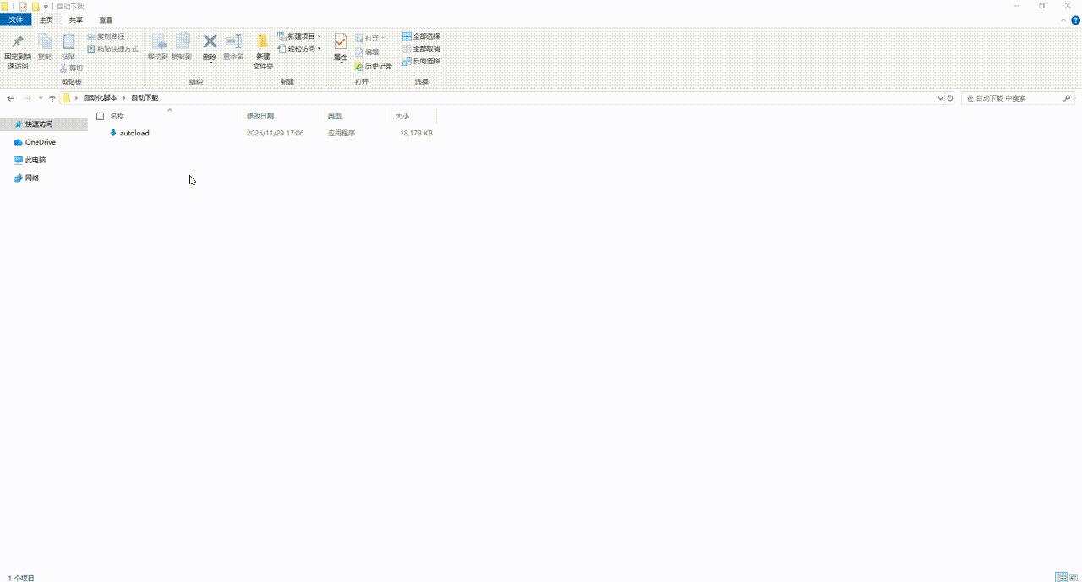Create a folder with 新建文件夹 icon
The width and height of the screenshot is (1082, 582).
click(x=263, y=41)
